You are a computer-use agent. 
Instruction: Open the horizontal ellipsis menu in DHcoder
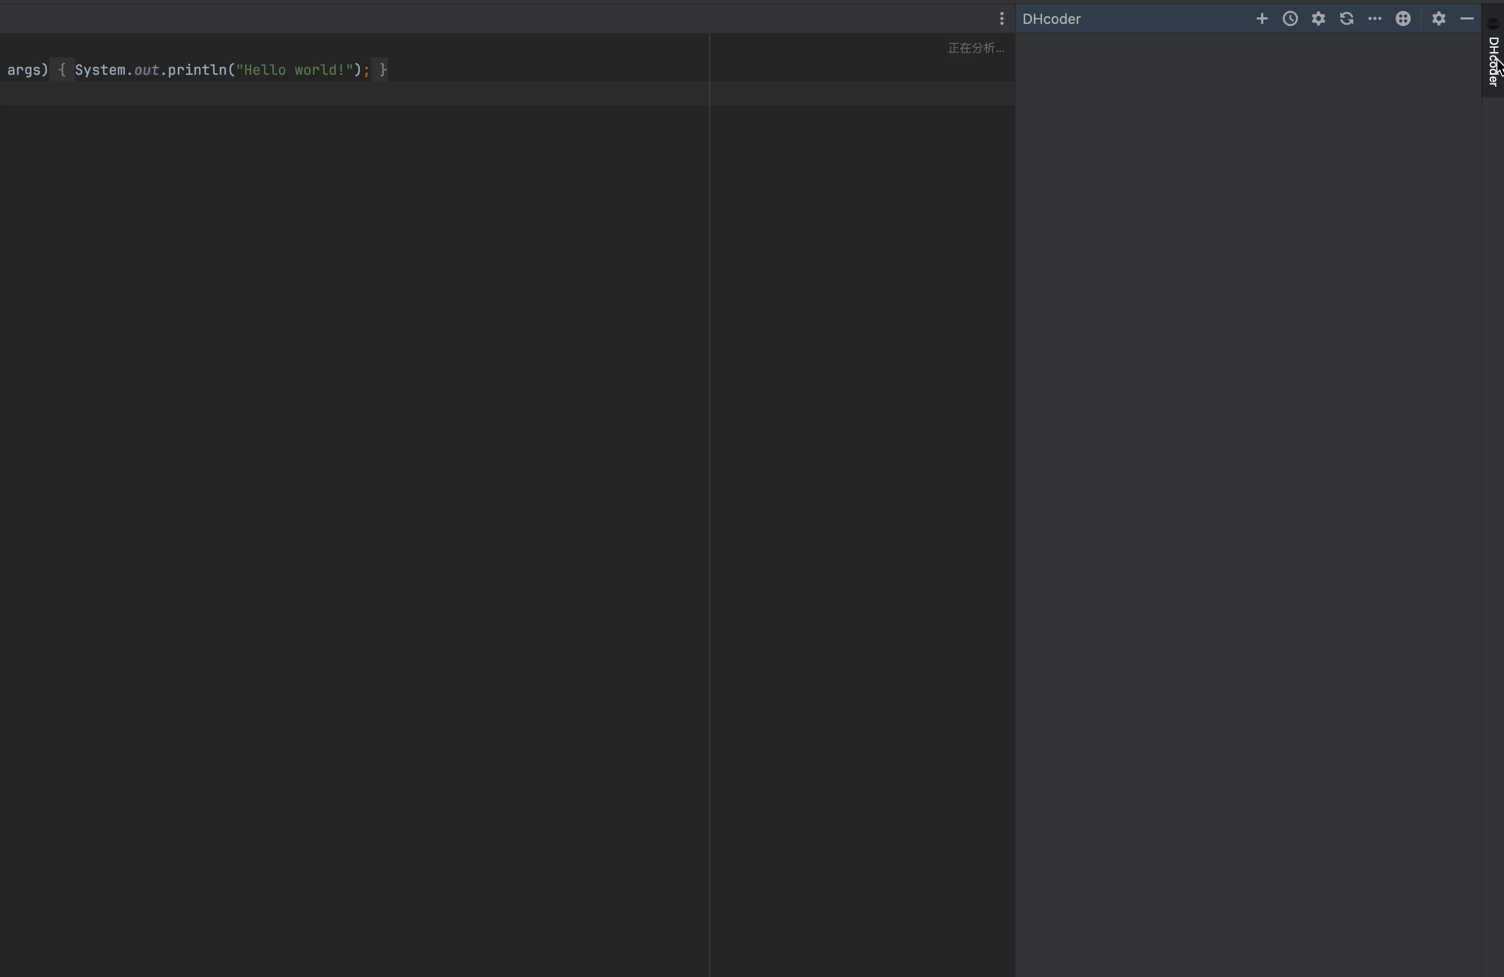point(1374,19)
